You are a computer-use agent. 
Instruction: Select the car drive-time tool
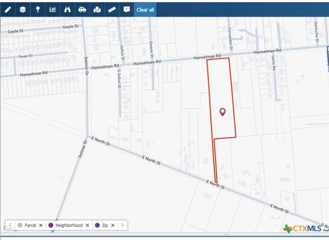[82, 9]
